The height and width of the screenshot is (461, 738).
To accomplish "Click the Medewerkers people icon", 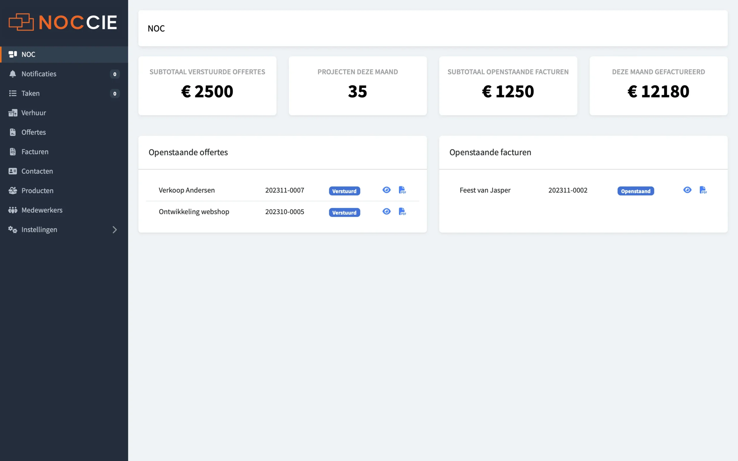I will click(12, 210).
